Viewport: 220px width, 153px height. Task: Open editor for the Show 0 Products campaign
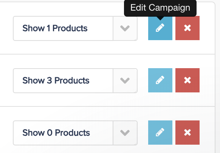(160, 133)
